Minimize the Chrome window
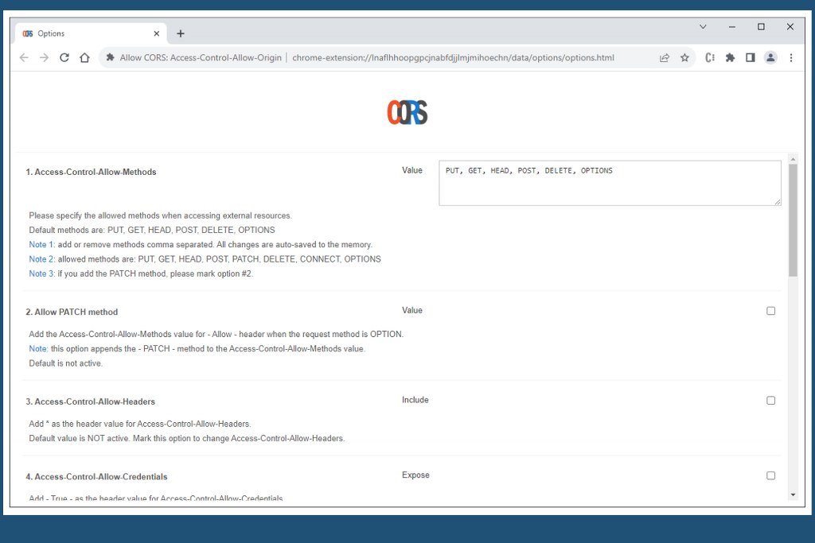Viewport: 815px width, 543px height. tap(732, 26)
